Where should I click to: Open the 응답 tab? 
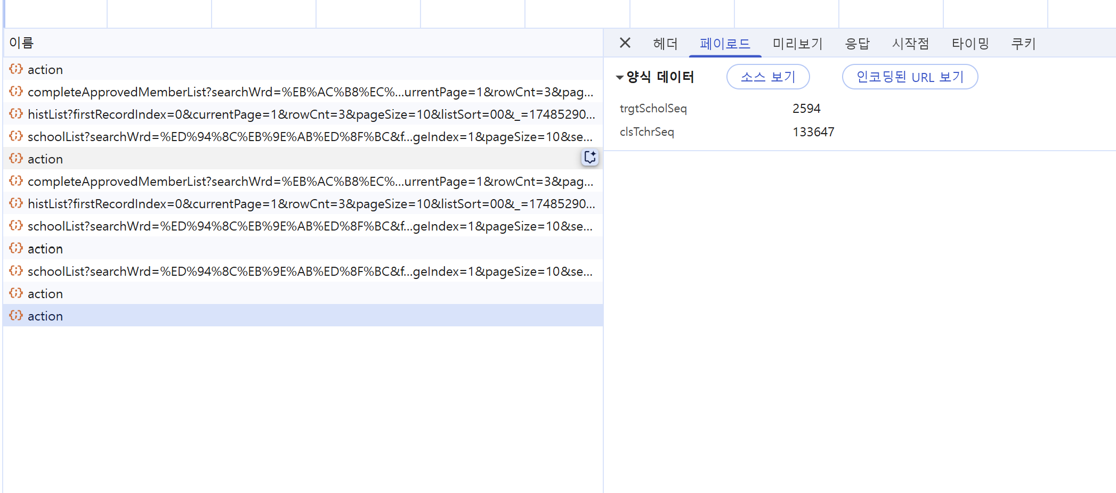tap(857, 44)
